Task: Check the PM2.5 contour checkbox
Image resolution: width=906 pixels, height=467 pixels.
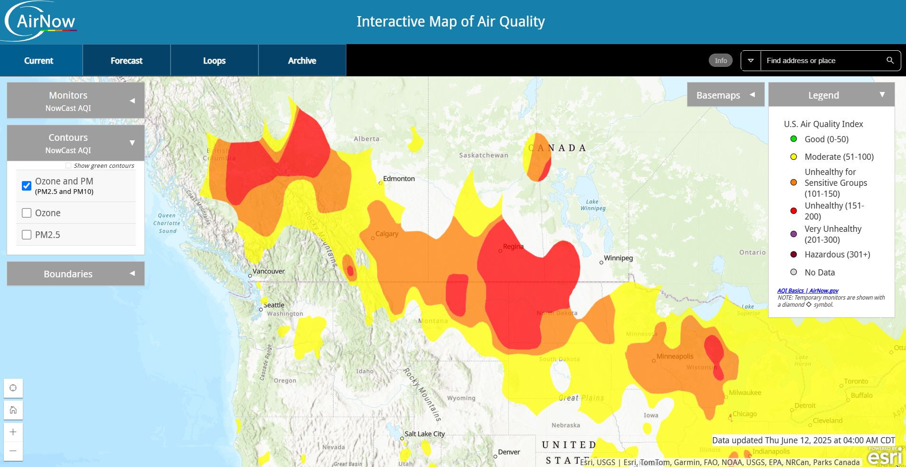Action: coord(27,235)
